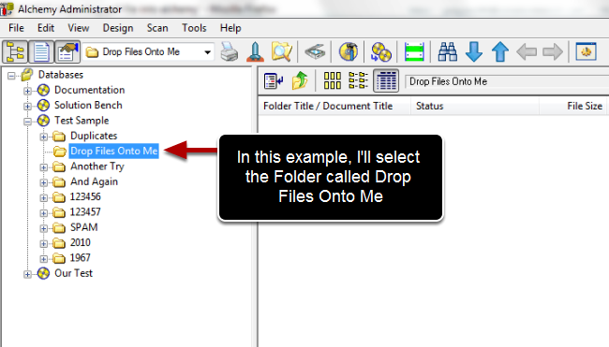The width and height of the screenshot is (609, 347).
Task: Click the Drop Files Onto Me path field
Action: 507,81
